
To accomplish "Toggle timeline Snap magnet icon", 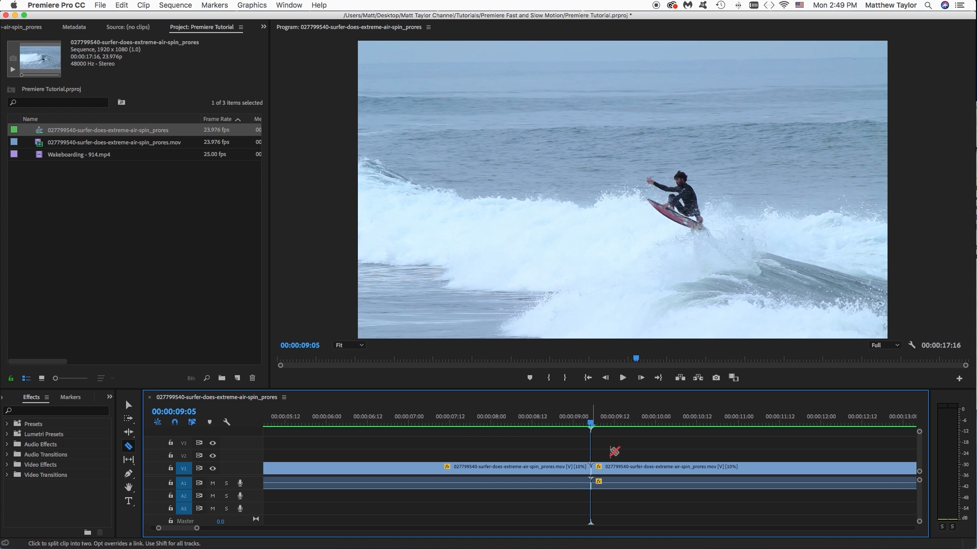I will [x=175, y=422].
